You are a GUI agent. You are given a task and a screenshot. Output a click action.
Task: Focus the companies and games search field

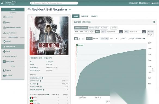tap(54, 3)
